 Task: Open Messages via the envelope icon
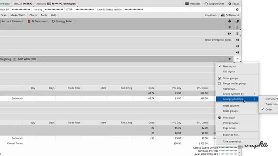pyautogui.click(x=187, y=3)
